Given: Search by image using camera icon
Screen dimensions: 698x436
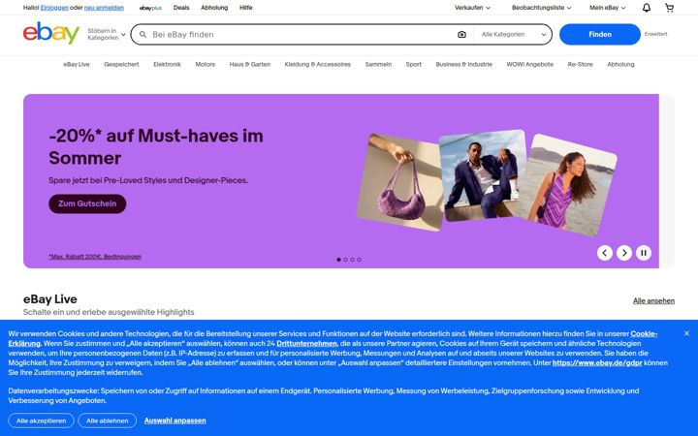Looking at the screenshot, I should 461,34.
